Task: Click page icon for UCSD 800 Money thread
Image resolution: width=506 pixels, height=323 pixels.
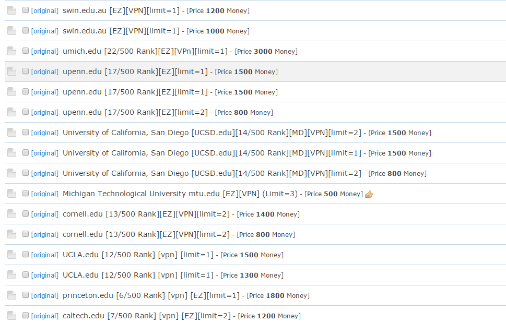Action: pos(11,173)
